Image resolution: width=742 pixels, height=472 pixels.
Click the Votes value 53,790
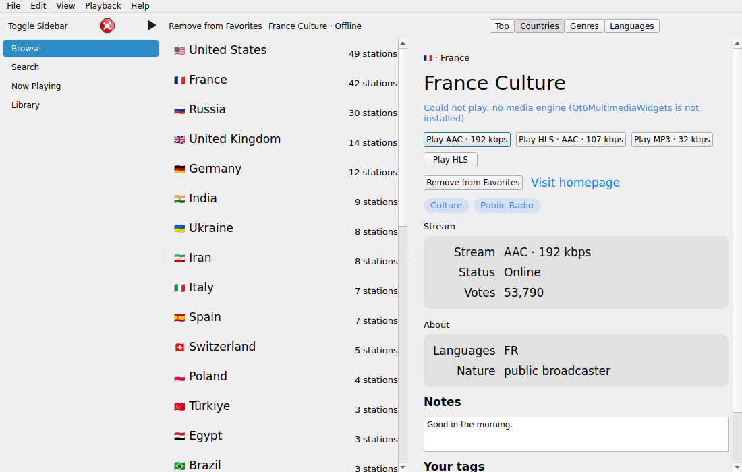[524, 292]
